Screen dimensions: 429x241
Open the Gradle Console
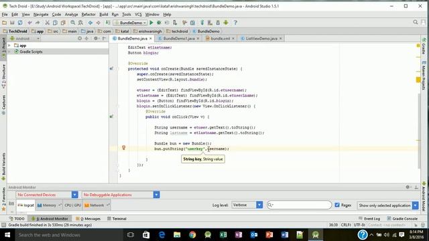click(x=402, y=219)
